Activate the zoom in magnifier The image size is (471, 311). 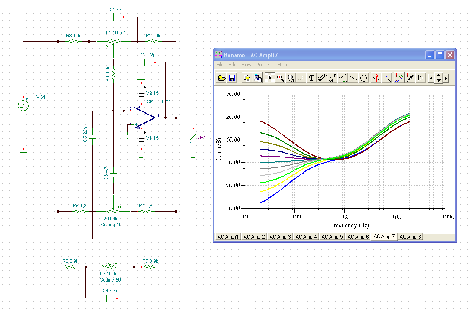pyautogui.click(x=280, y=78)
